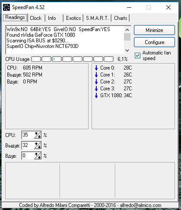Open the S.M.A.R.T. tab

[97, 18]
